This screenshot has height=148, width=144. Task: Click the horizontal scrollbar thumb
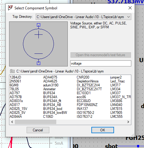coord(35,122)
